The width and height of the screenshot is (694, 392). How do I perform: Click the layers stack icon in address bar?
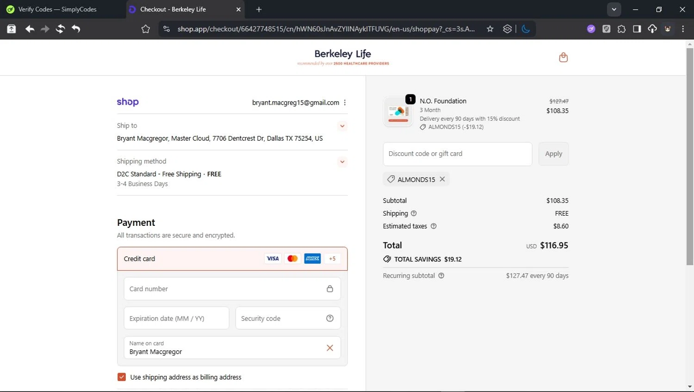507,29
